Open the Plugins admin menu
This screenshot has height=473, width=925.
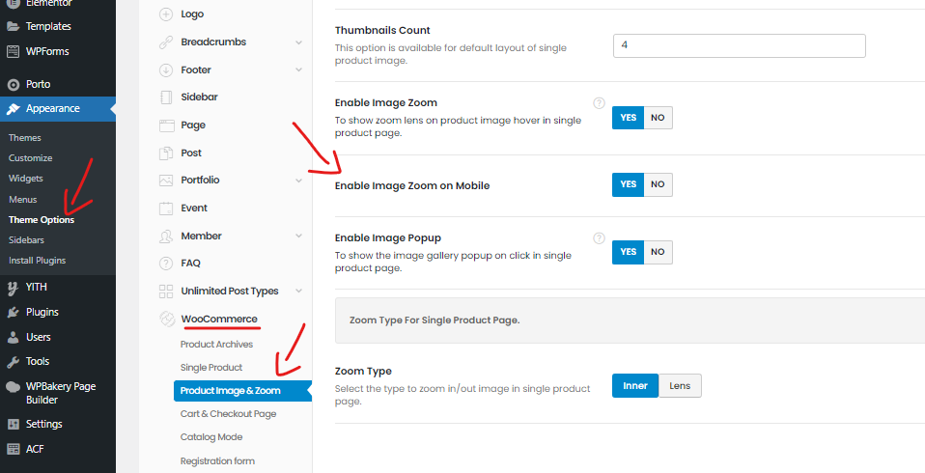42,312
